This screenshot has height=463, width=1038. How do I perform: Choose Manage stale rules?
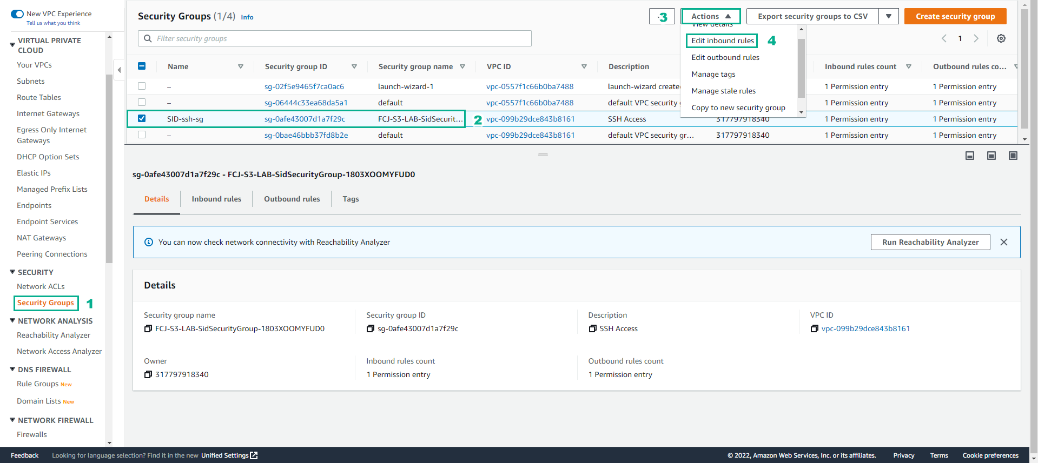click(x=724, y=91)
